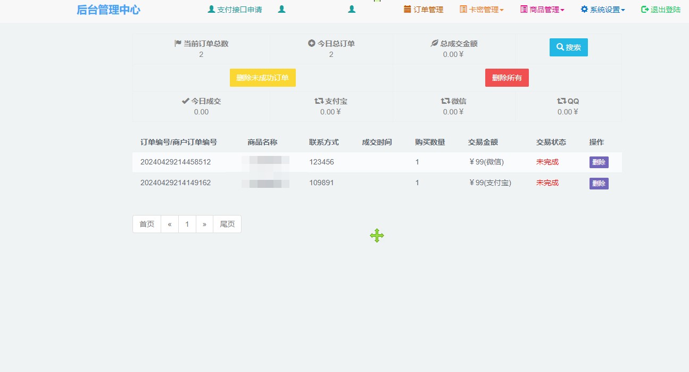The image size is (689, 372).
Task: Expand the 系统设置 dropdown menu
Action: tap(603, 10)
